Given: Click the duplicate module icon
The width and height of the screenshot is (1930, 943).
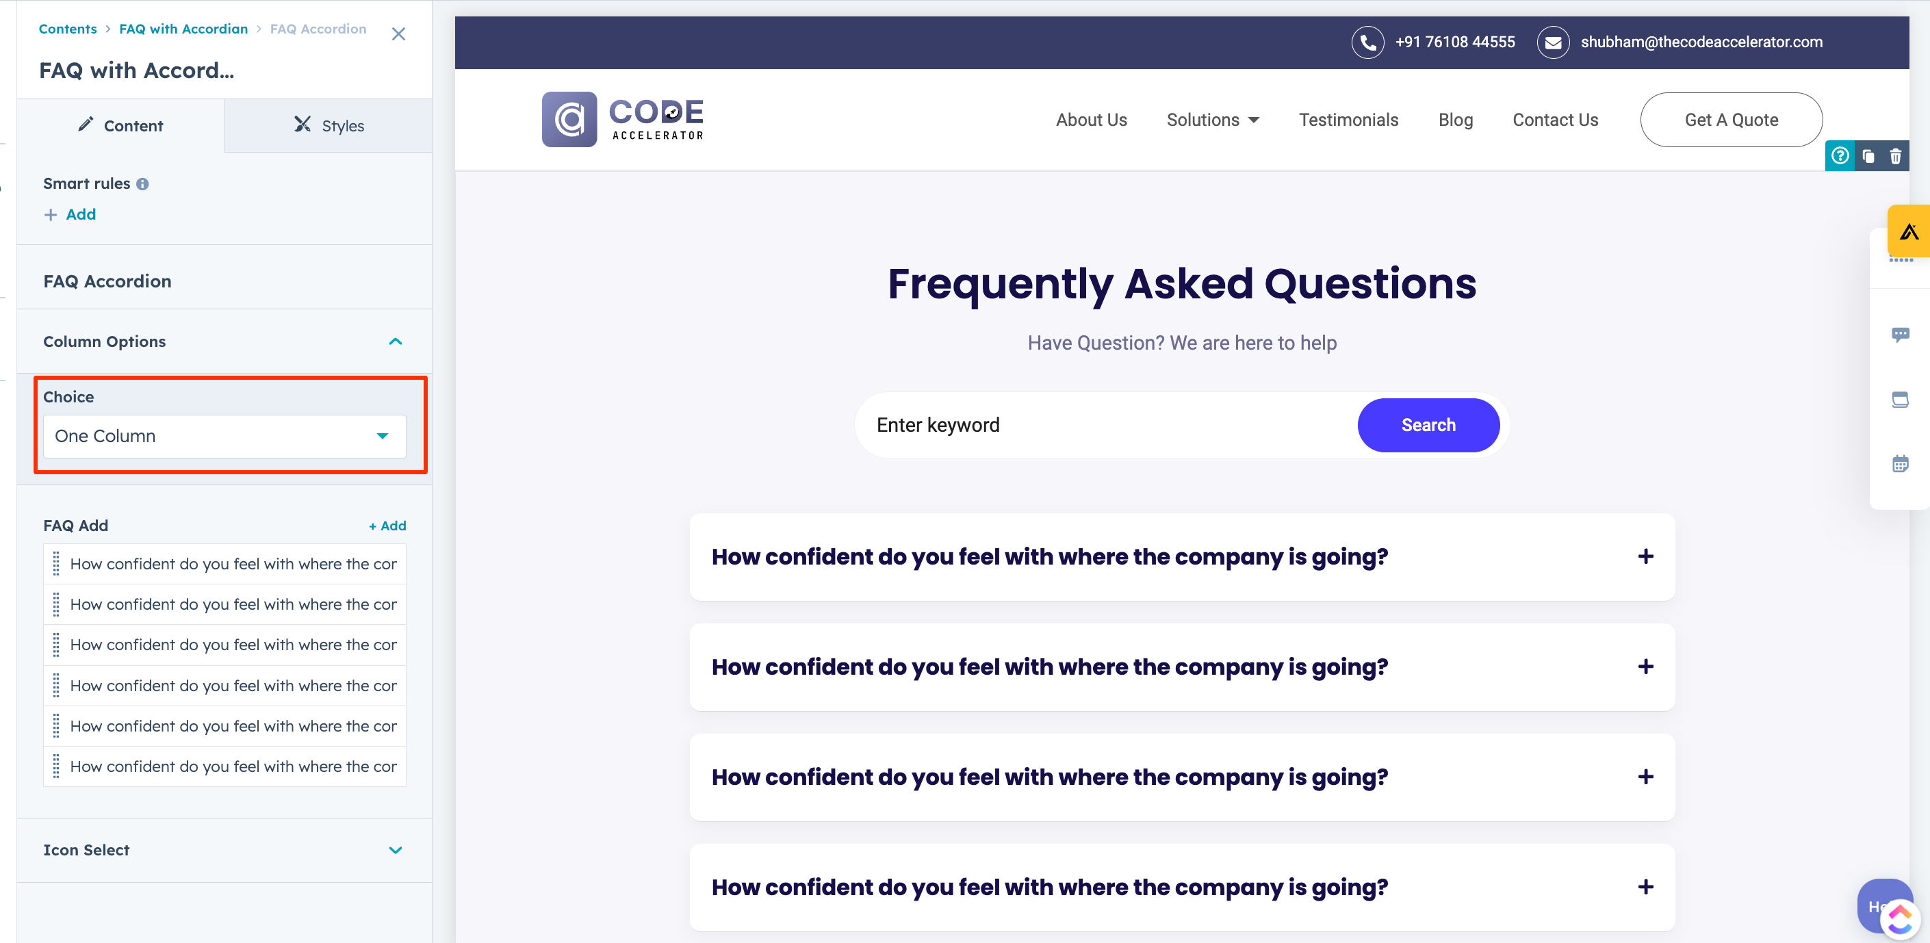Looking at the screenshot, I should pos(1868,156).
